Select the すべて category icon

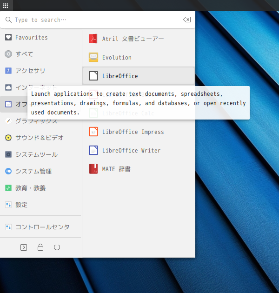(8, 54)
